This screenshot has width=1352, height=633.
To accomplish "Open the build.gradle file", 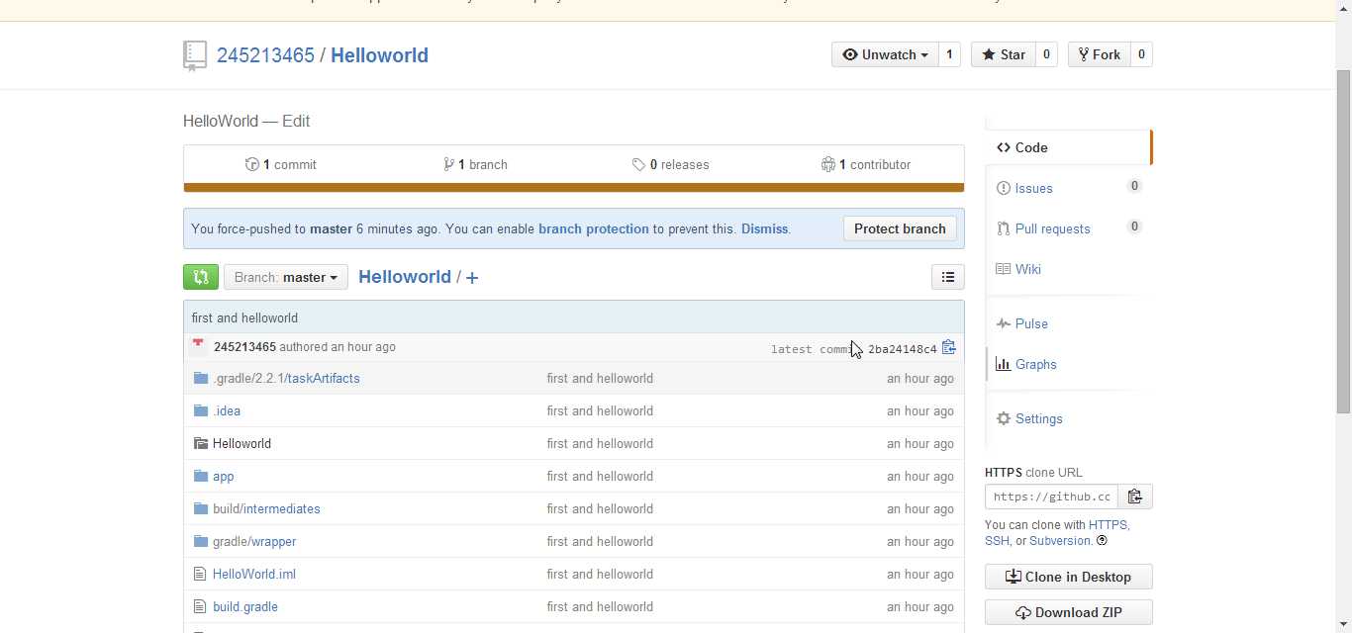I will point(245,606).
